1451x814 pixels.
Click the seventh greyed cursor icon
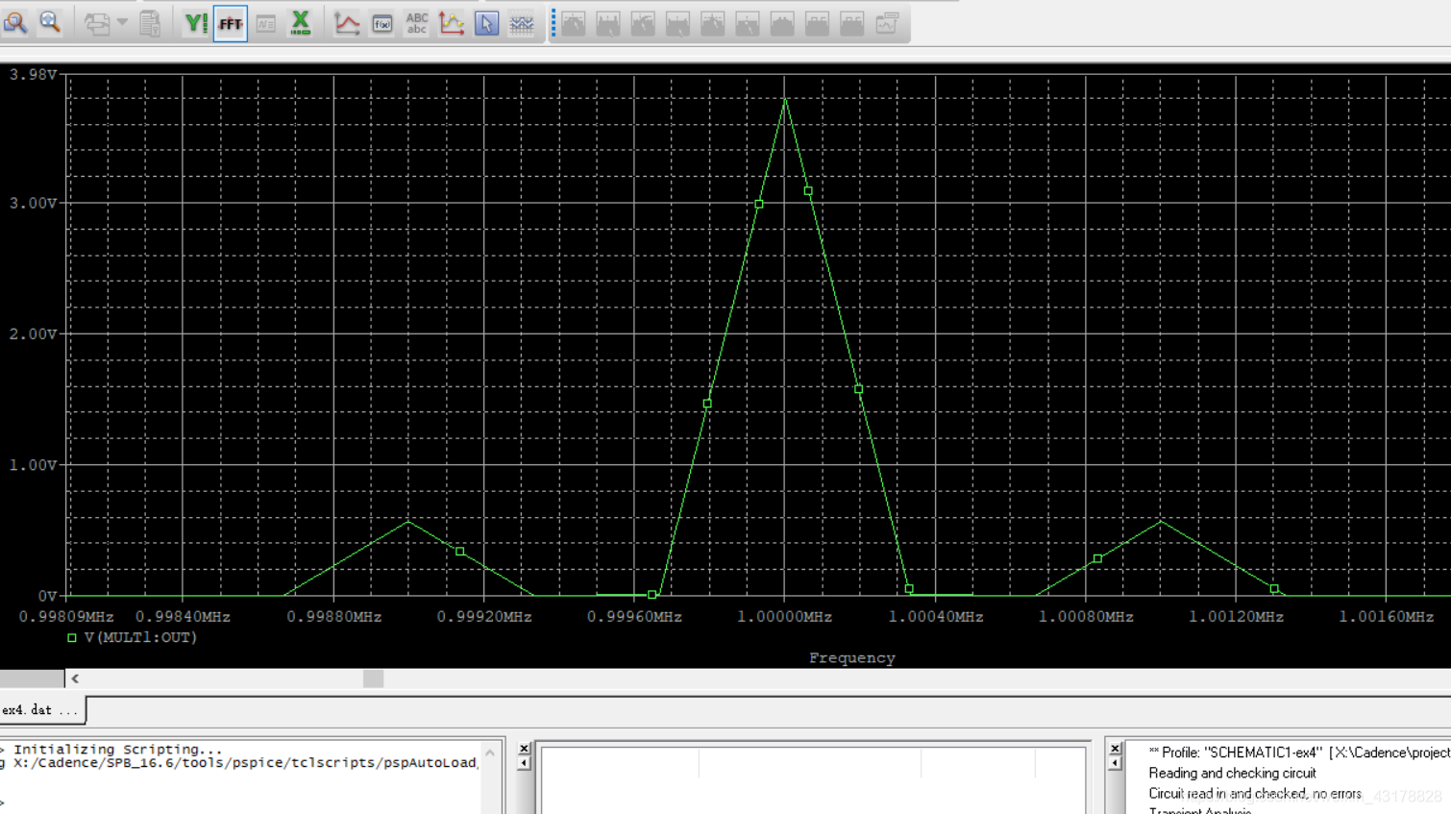782,23
